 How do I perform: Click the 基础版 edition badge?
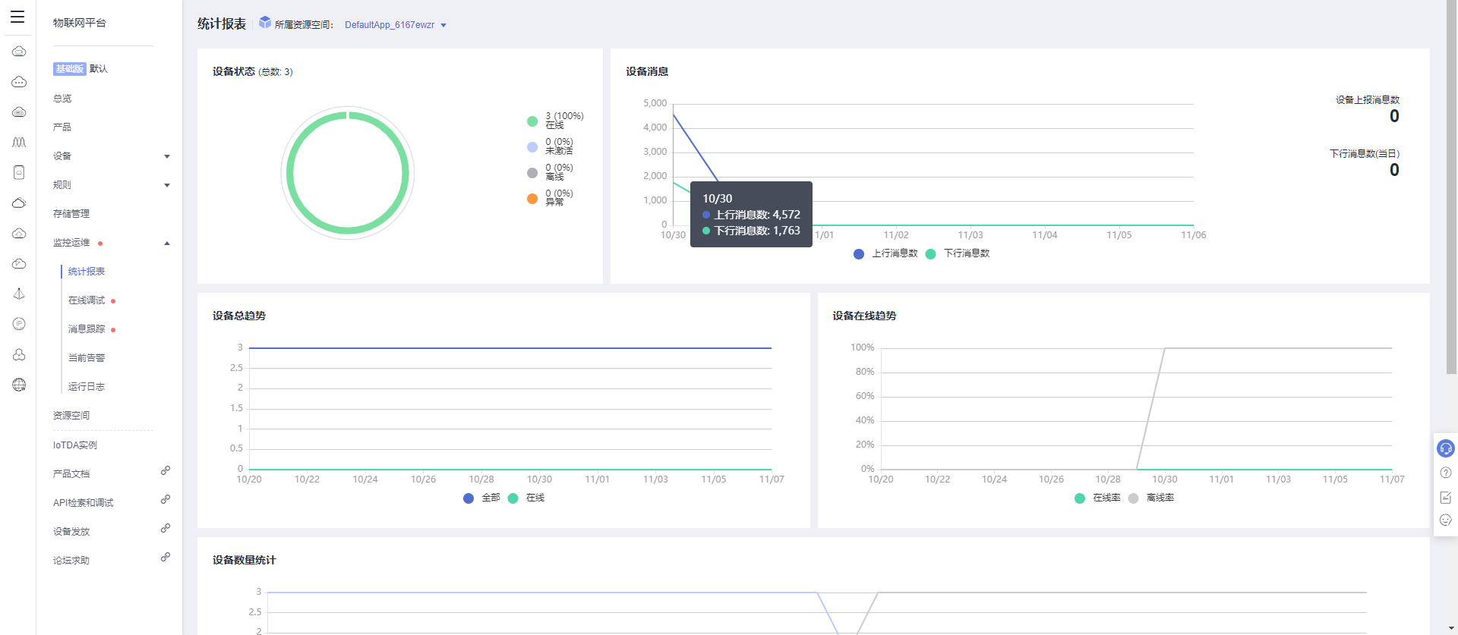pos(69,69)
